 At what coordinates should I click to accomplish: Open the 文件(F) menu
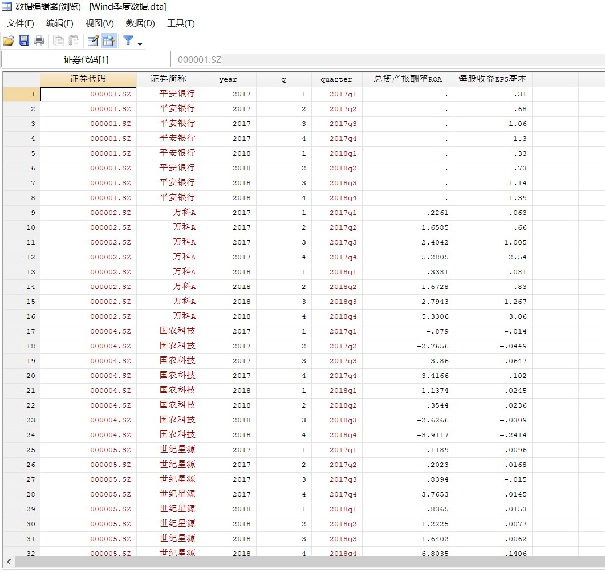pos(21,23)
